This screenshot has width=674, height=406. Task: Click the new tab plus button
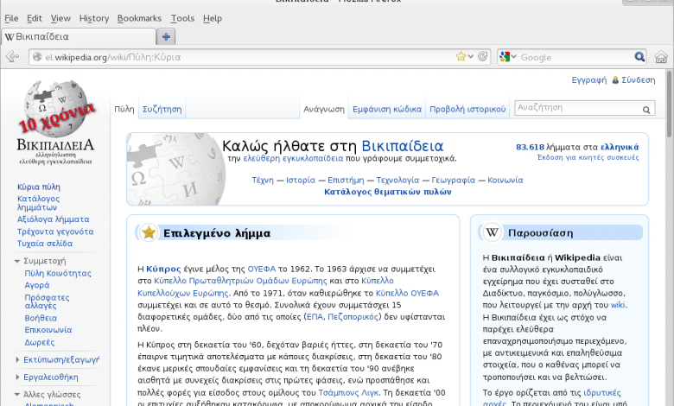166,37
